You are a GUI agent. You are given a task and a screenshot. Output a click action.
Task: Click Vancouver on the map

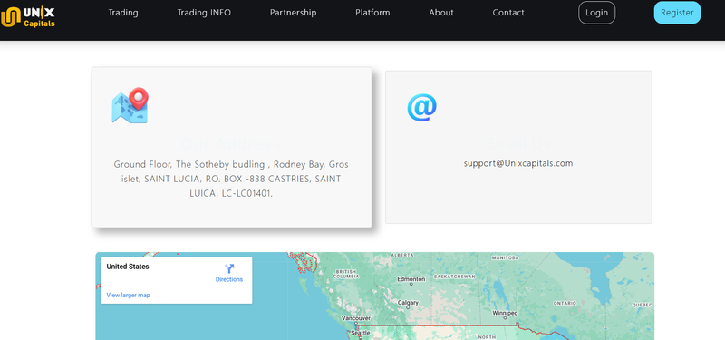point(356,318)
